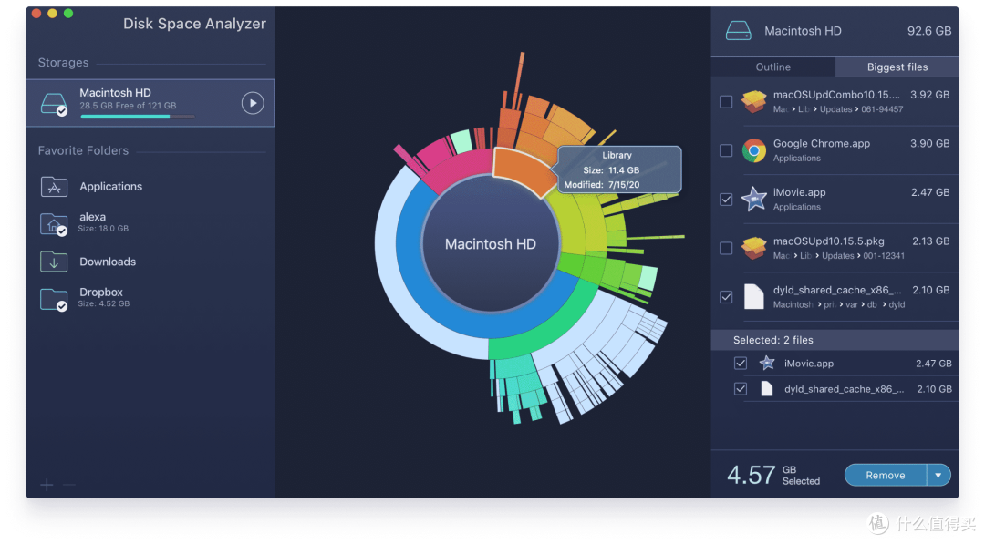
Task: Open the Applications favorite folder icon
Action: (54, 187)
